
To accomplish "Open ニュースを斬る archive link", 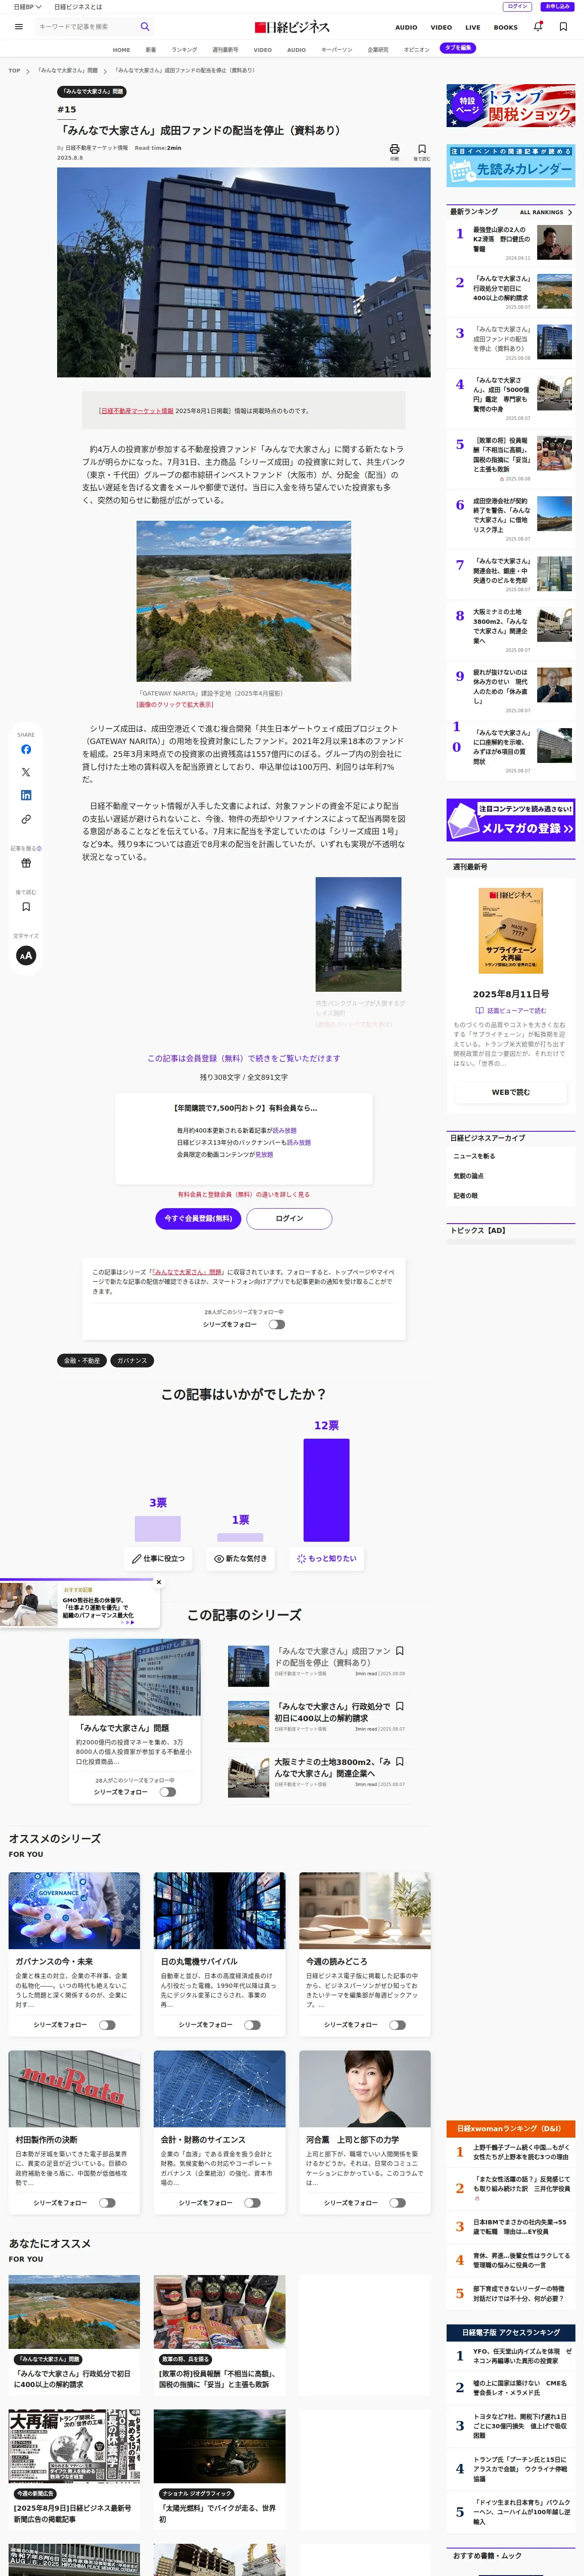I will click(x=474, y=1156).
